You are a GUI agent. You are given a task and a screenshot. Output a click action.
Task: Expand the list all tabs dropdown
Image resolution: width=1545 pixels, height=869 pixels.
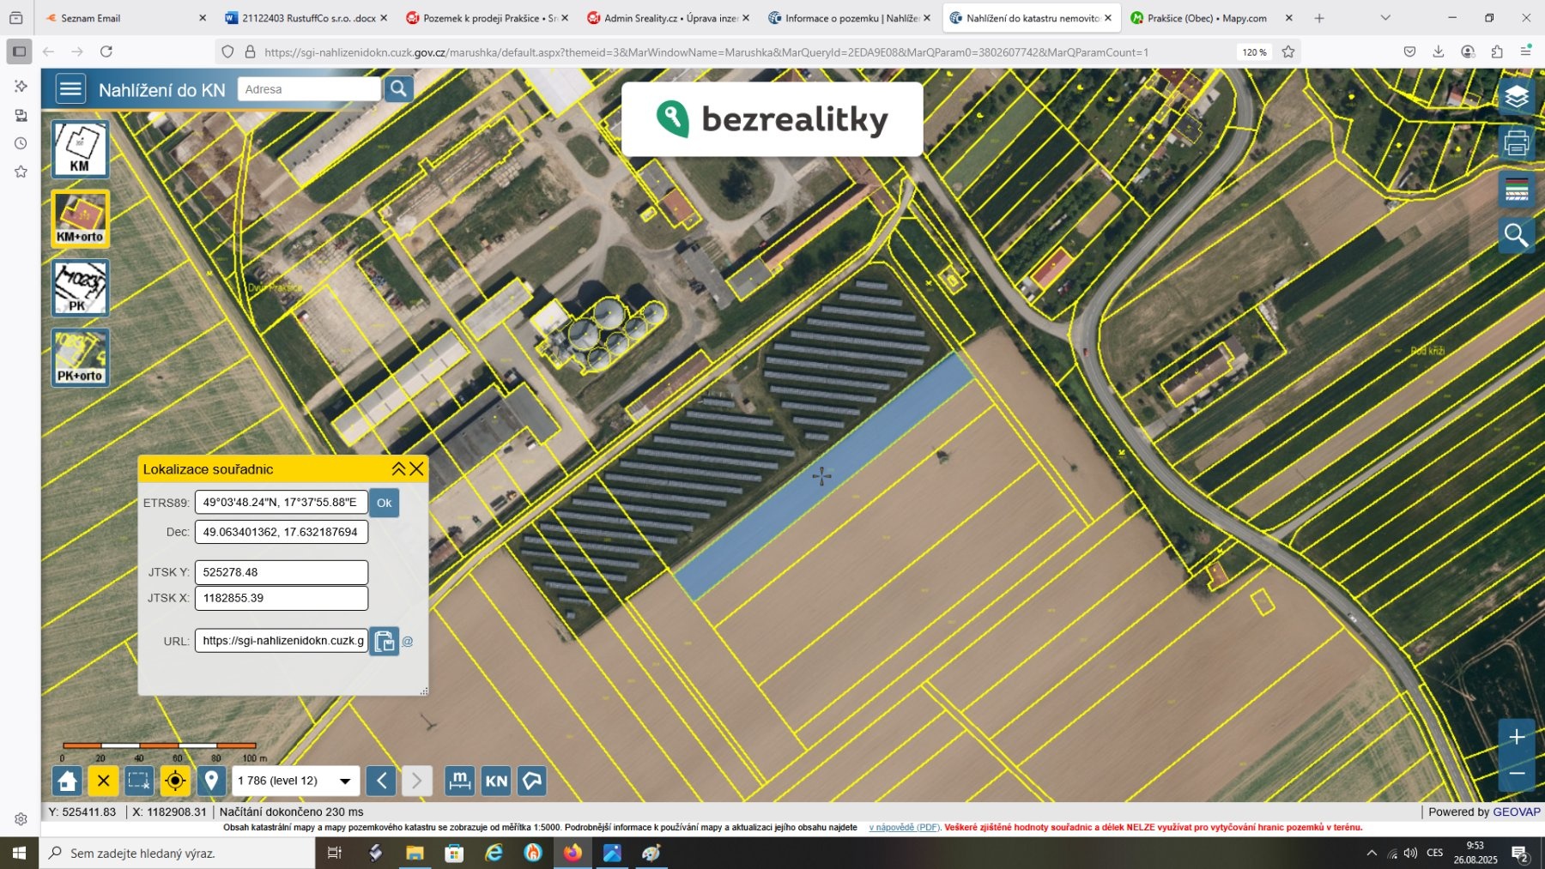[1385, 18]
